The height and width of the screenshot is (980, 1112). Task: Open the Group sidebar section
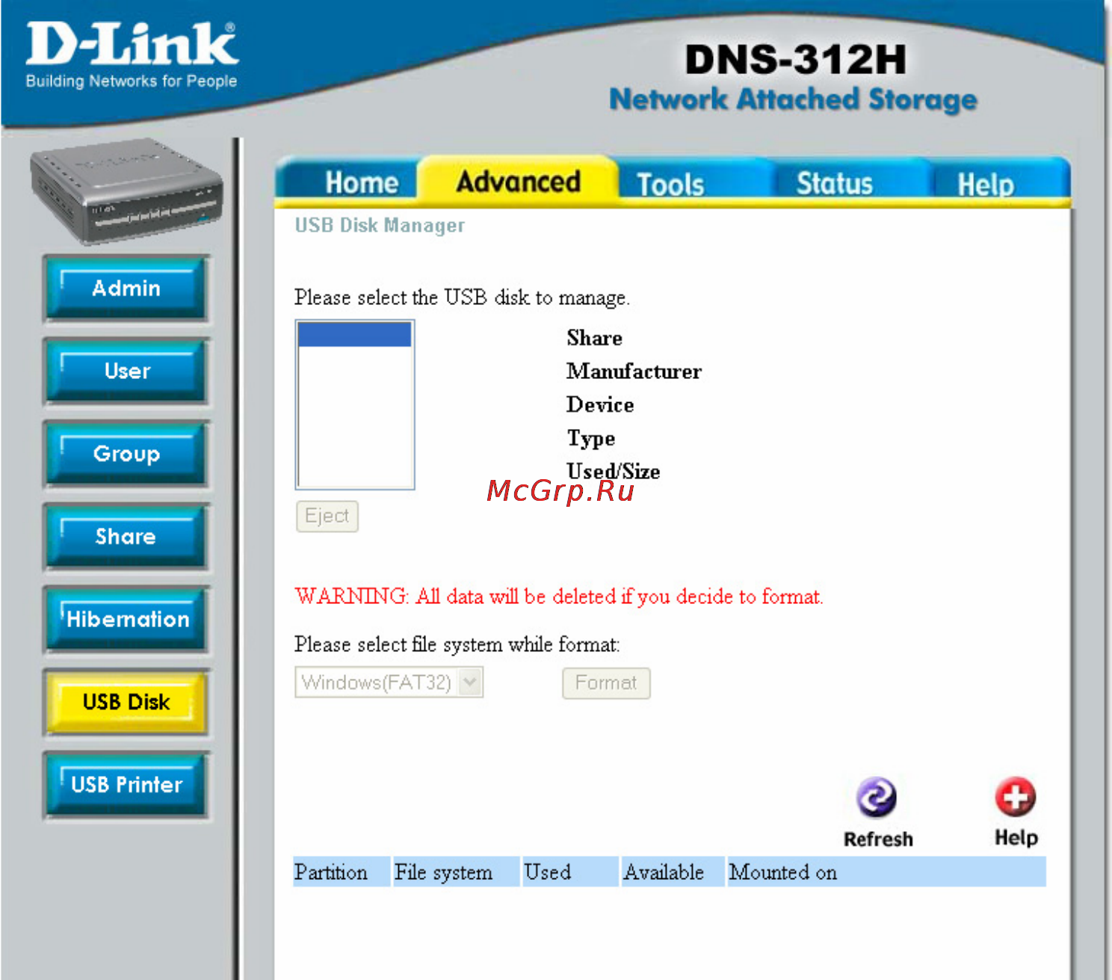[126, 454]
